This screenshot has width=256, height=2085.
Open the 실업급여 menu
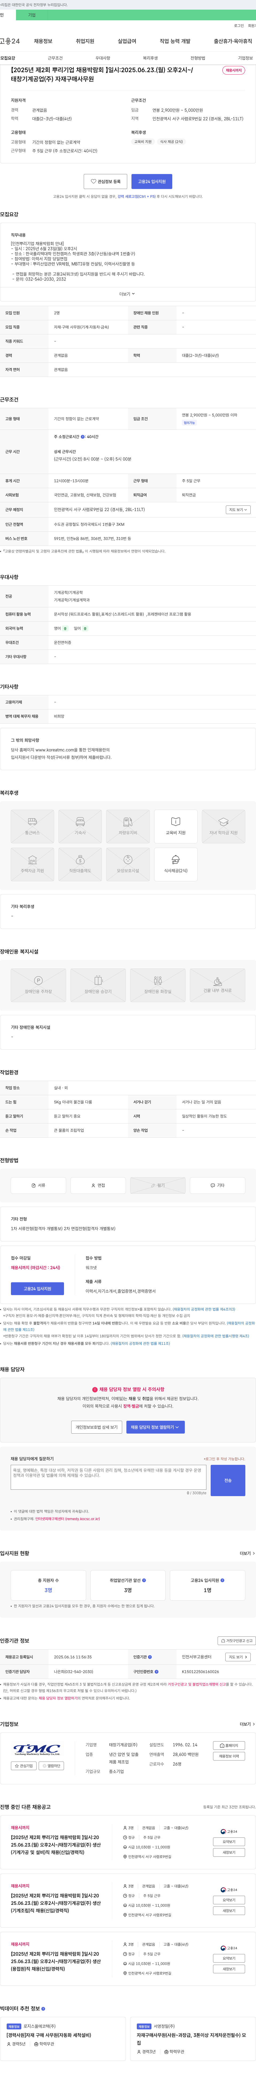[127, 41]
